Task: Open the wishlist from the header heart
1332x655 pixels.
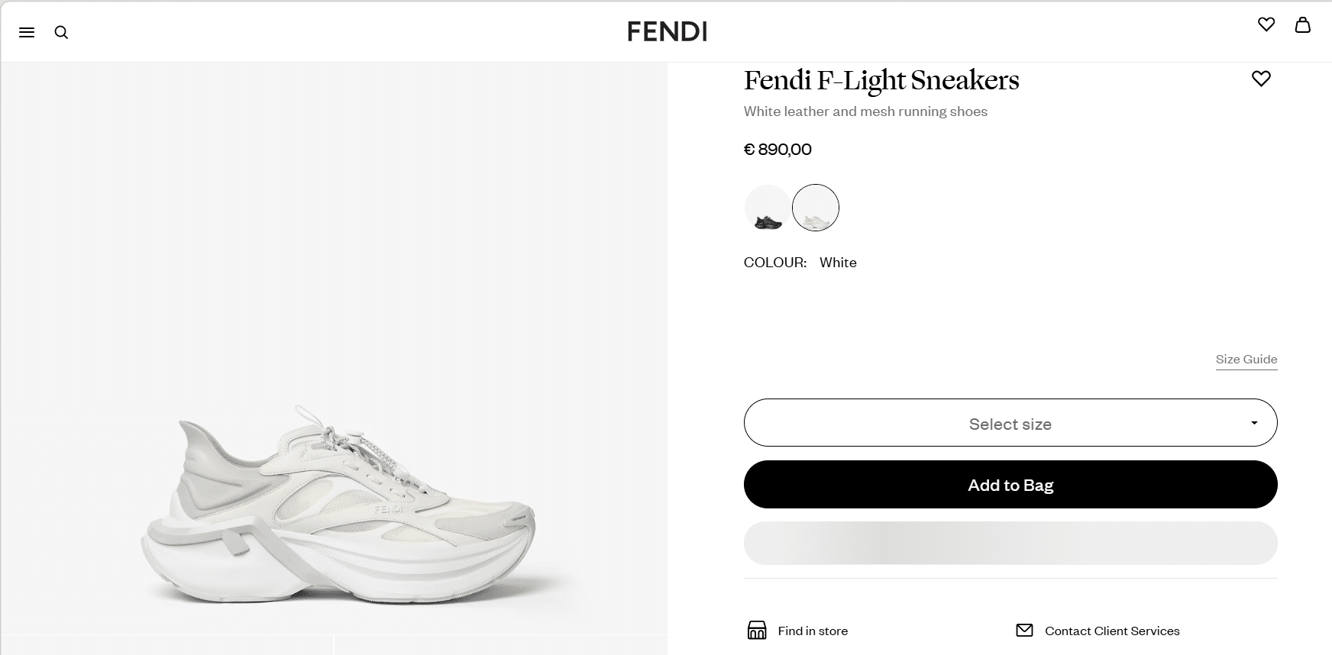Action: 1266,24
